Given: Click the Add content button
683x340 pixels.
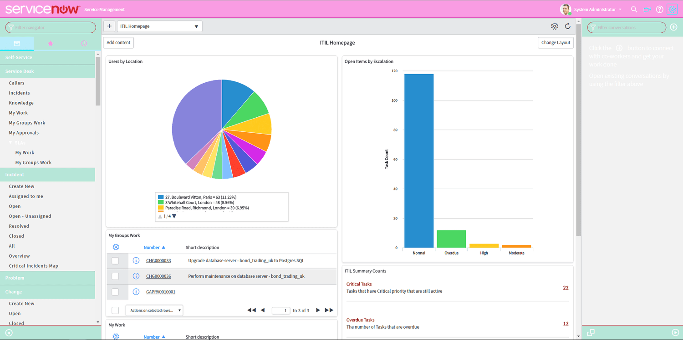Looking at the screenshot, I should [118, 42].
